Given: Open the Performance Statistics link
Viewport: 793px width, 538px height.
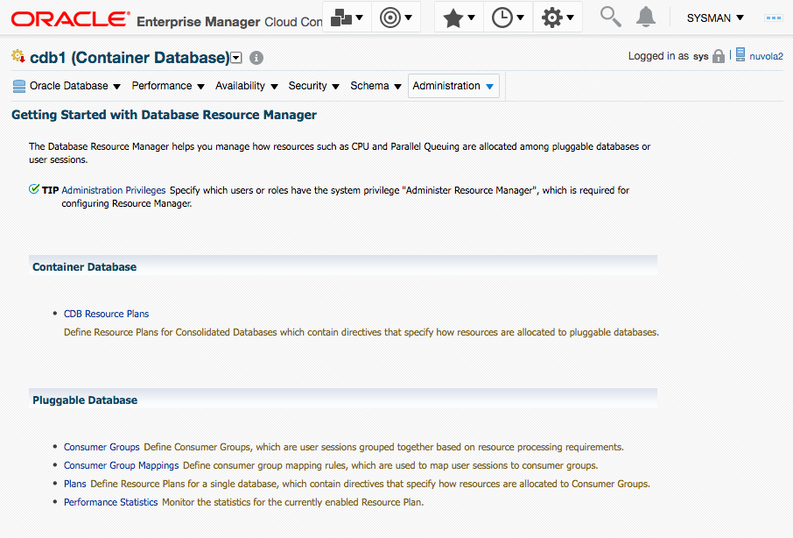Looking at the screenshot, I should [x=111, y=502].
